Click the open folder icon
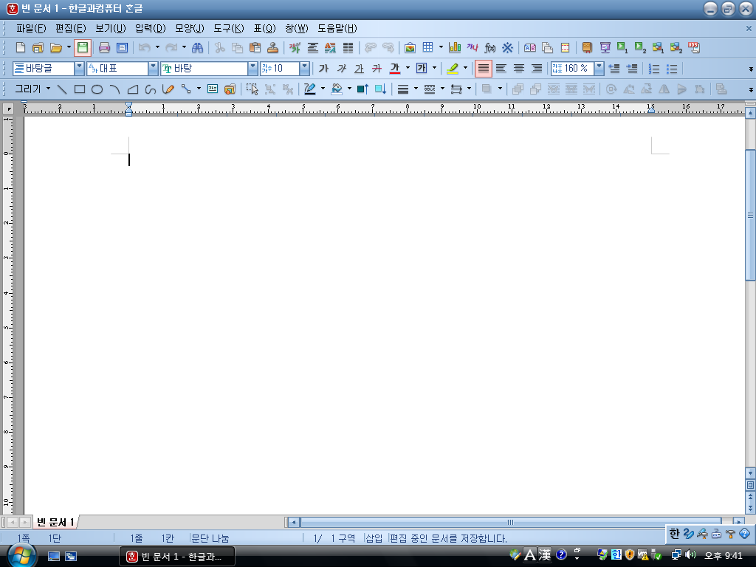 pos(56,47)
